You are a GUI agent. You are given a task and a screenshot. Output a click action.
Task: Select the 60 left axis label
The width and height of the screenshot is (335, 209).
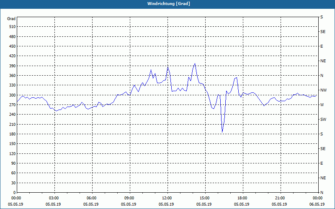(13, 173)
